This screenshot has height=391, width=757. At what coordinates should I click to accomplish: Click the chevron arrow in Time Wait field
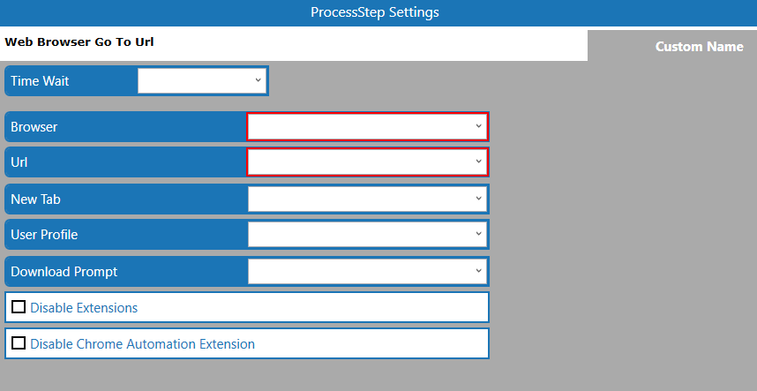[x=258, y=80]
